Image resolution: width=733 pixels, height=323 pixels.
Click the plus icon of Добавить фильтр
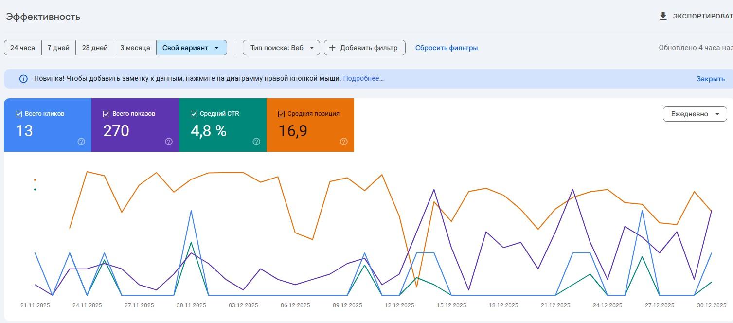tap(332, 48)
